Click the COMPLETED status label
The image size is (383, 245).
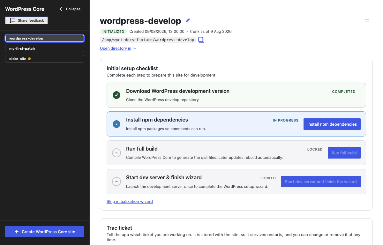344,92
